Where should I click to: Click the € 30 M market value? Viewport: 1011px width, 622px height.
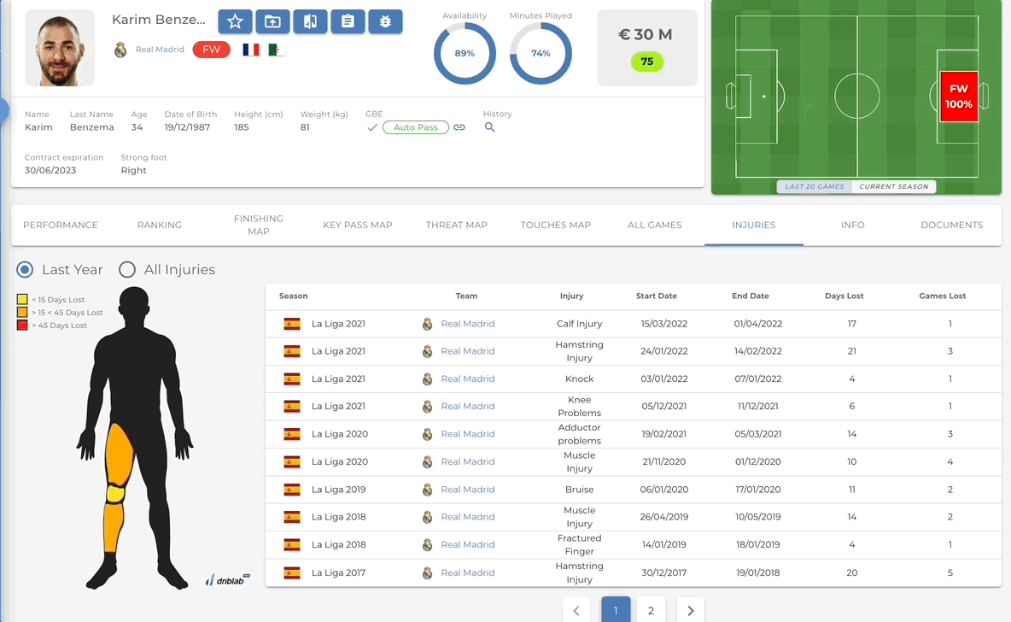pos(646,35)
